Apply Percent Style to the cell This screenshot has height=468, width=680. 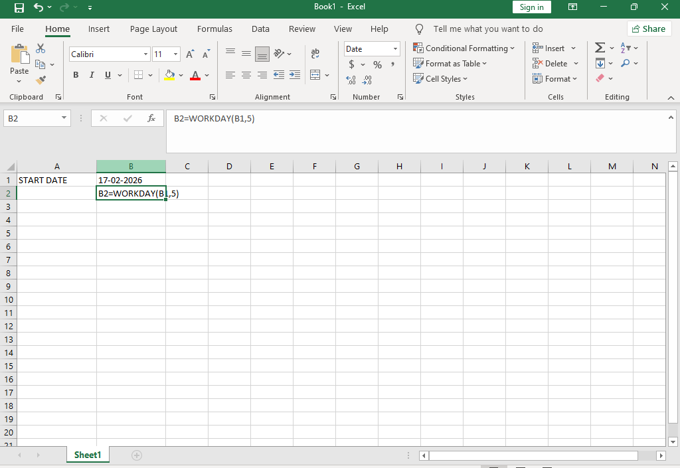377,64
